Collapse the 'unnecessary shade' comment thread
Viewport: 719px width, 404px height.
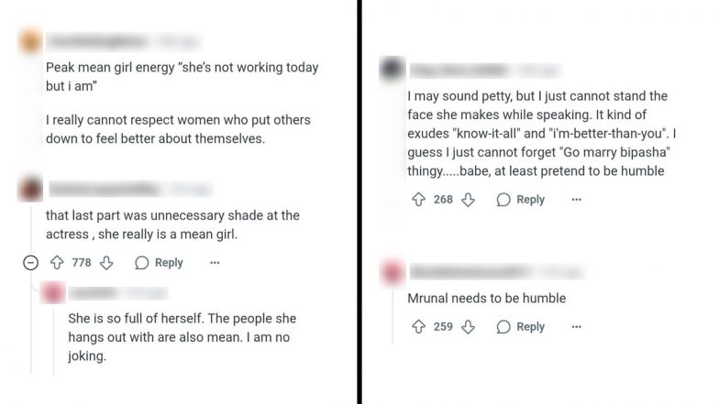pyautogui.click(x=30, y=263)
